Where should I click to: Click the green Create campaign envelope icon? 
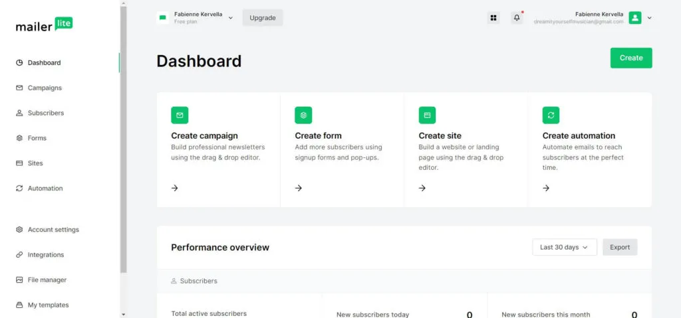pos(180,115)
